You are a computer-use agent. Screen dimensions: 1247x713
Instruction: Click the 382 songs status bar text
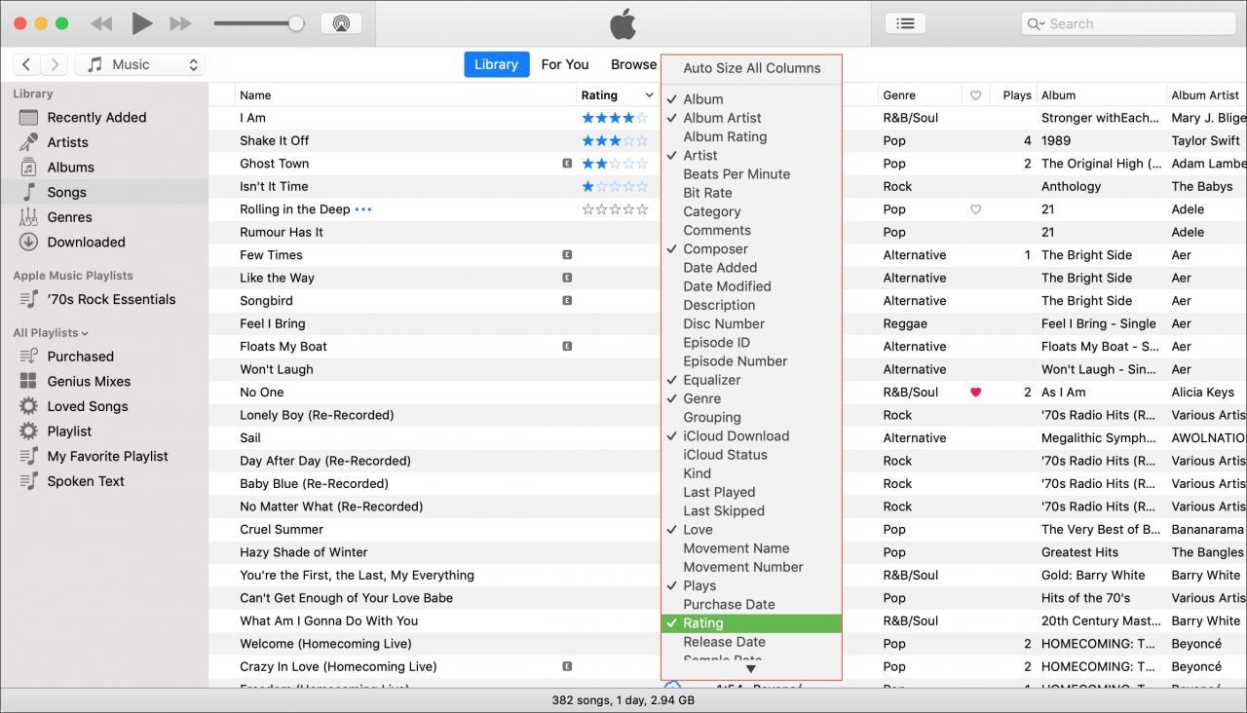click(623, 699)
